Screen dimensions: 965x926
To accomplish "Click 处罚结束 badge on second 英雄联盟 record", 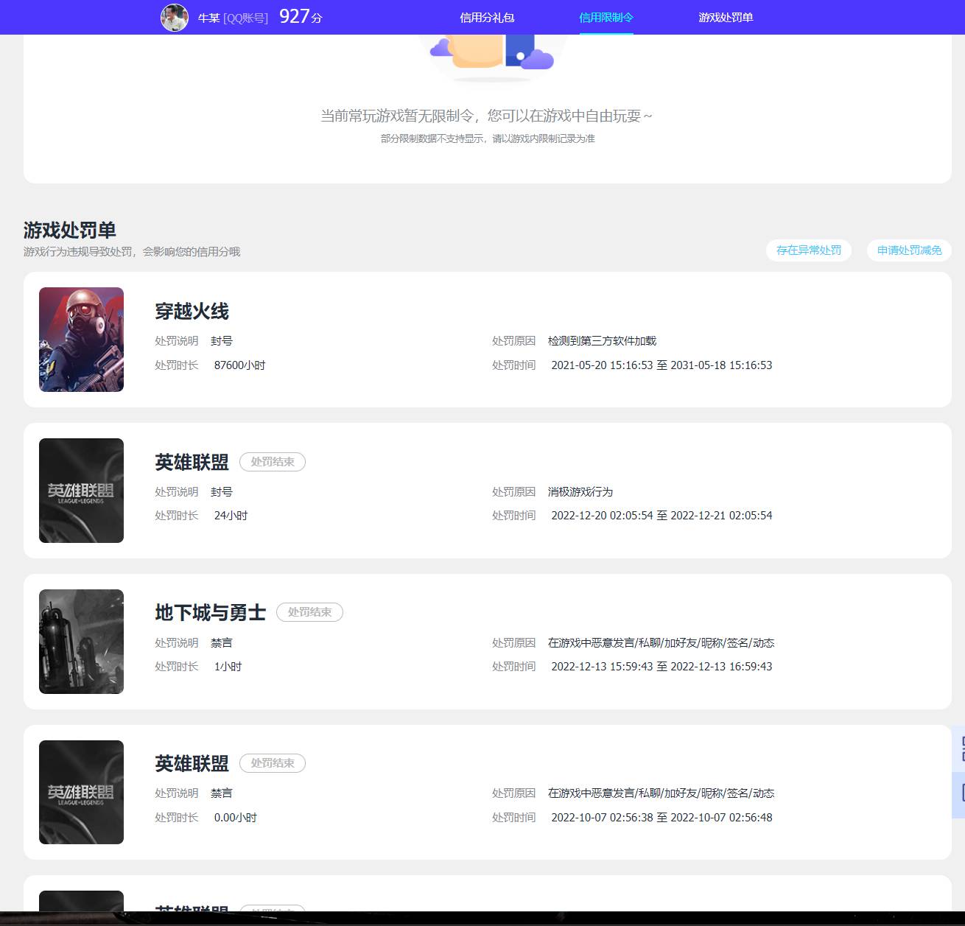I will [273, 763].
